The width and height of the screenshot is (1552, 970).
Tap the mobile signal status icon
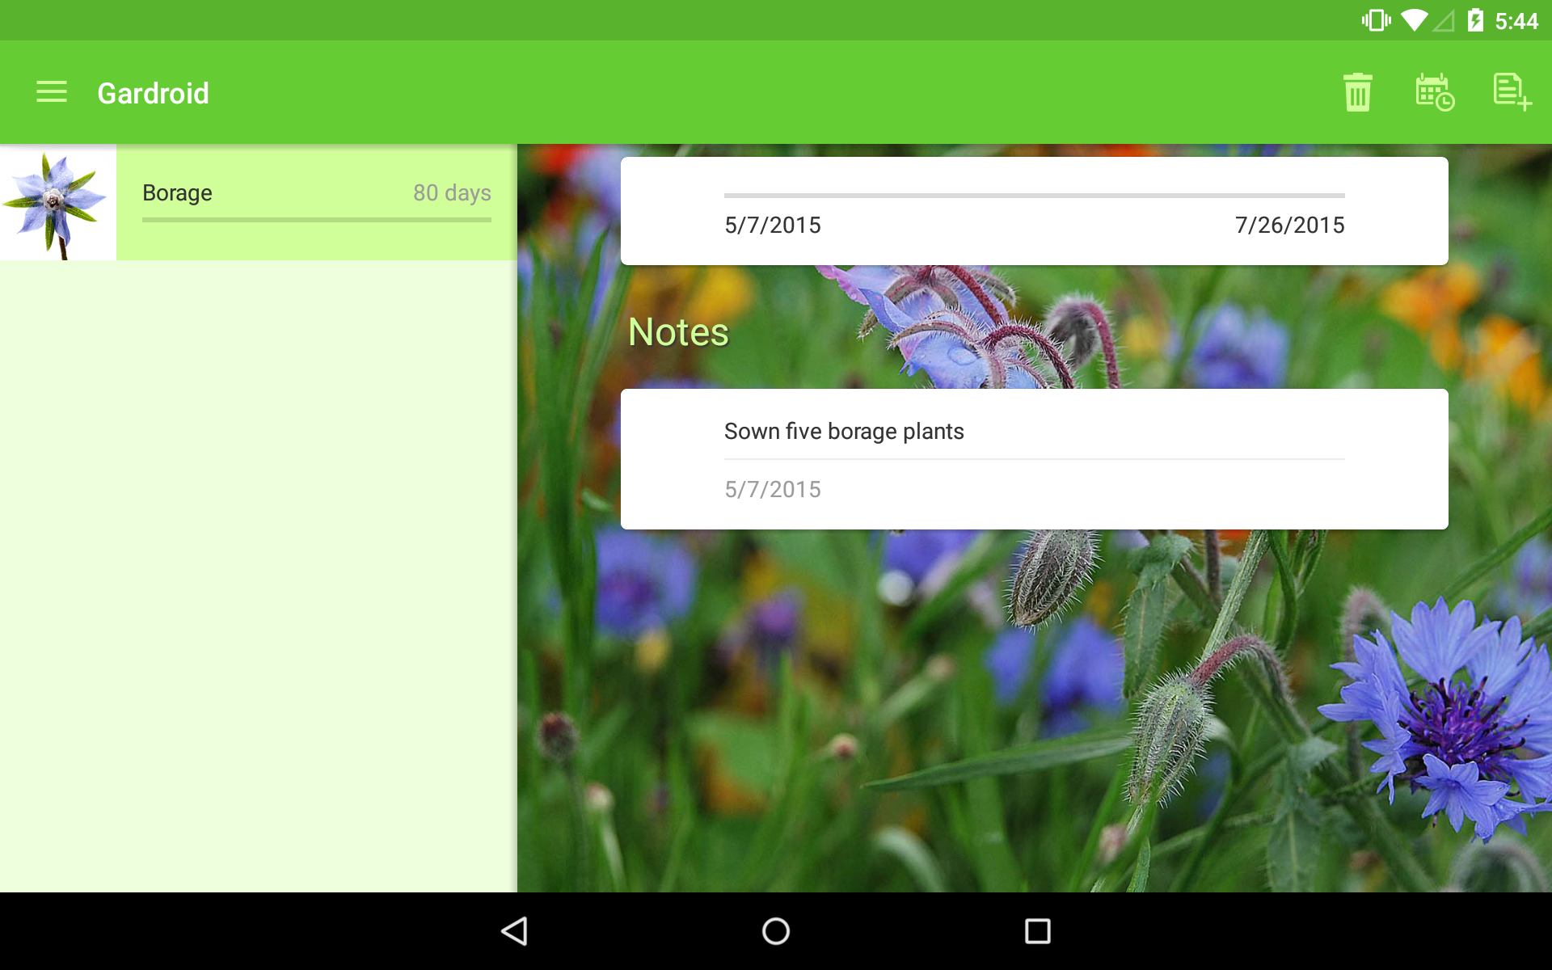(1444, 20)
